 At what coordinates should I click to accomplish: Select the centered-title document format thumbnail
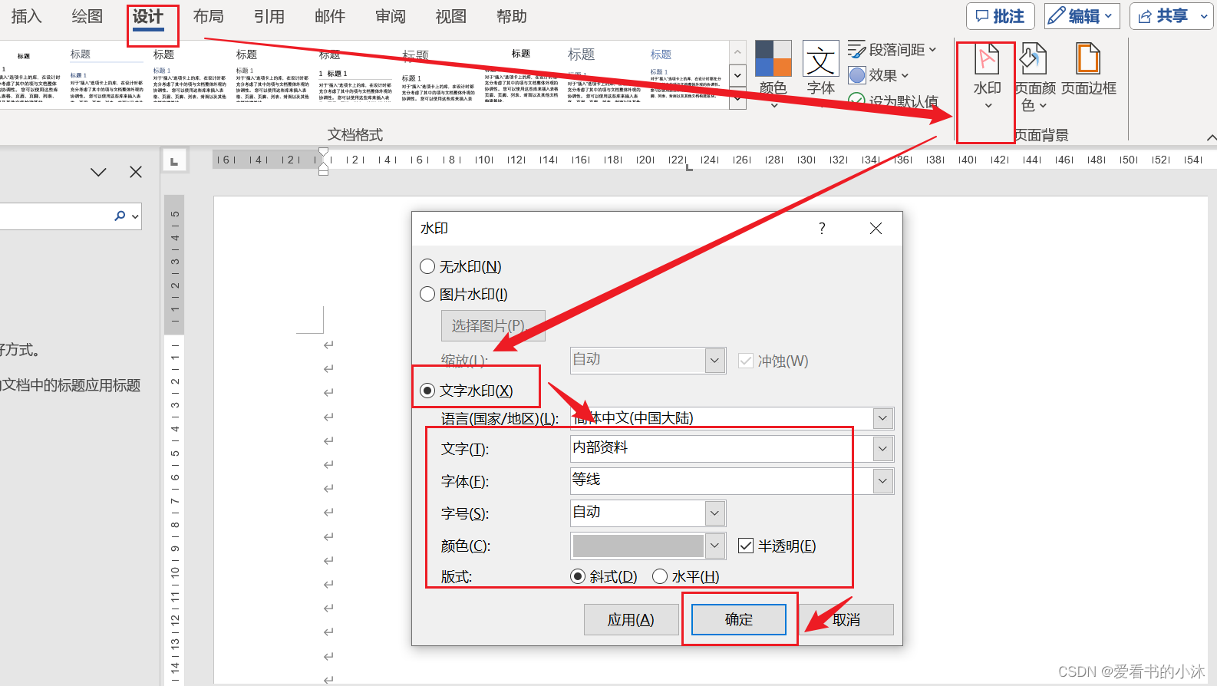tap(522, 74)
